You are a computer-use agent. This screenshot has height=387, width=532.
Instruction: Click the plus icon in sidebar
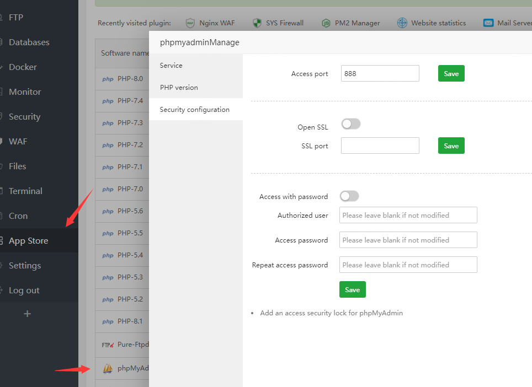(28, 314)
